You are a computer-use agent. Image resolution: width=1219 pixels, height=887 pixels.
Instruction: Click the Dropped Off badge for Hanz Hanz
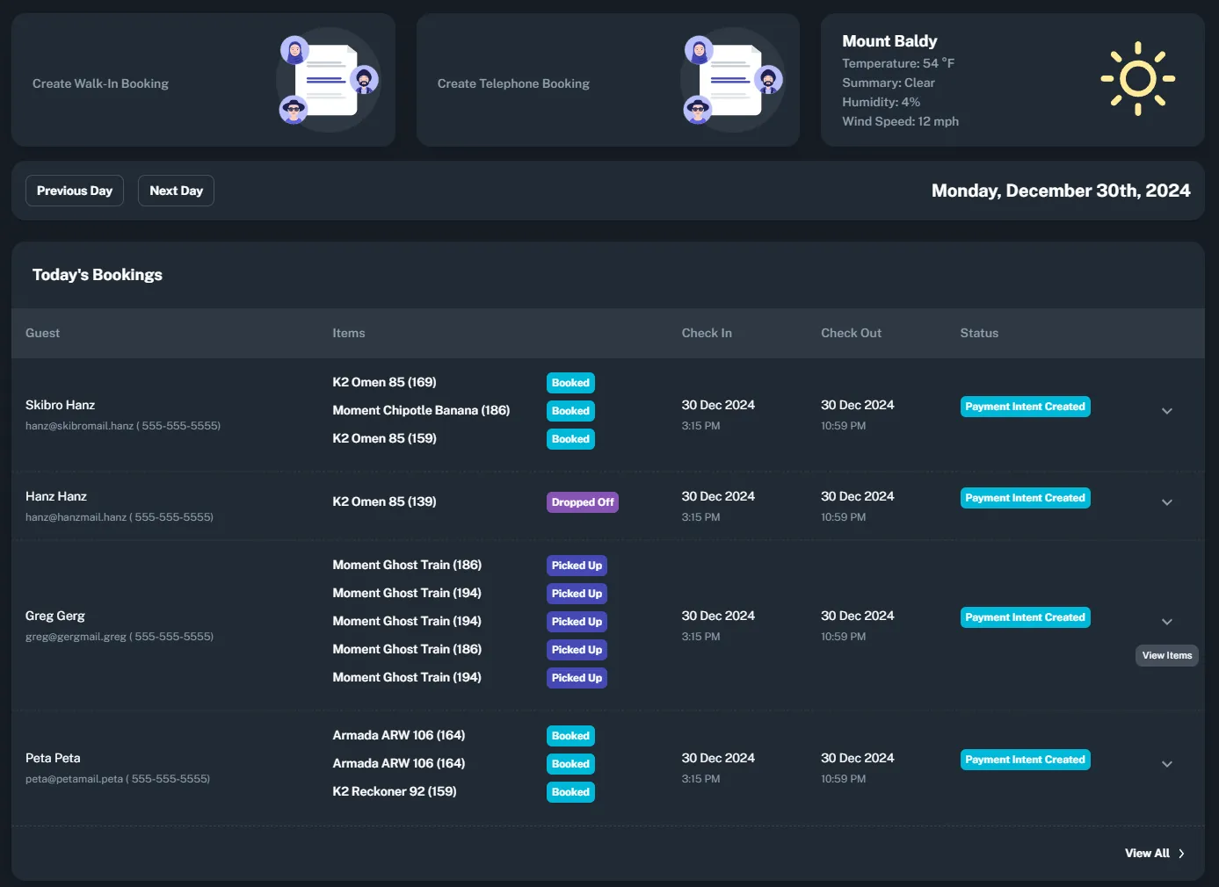click(x=582, y=501)
